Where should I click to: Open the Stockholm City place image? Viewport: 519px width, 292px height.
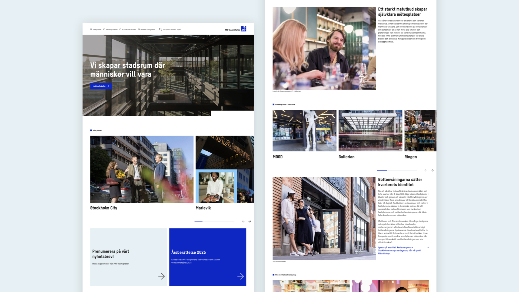click(142, 169)
